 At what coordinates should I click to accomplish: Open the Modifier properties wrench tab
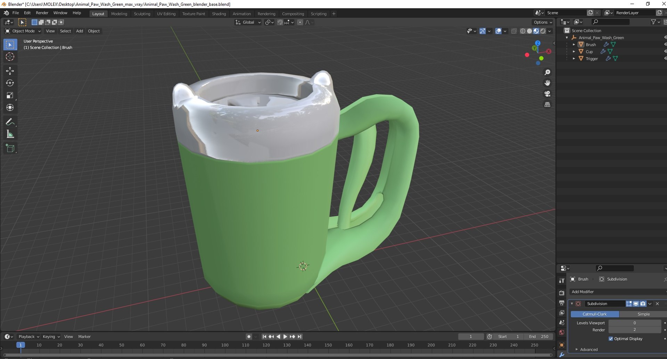(561, 355)
